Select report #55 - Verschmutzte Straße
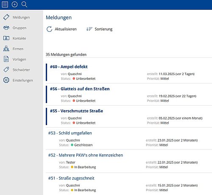The image size is (212, 195). point(76,111)
